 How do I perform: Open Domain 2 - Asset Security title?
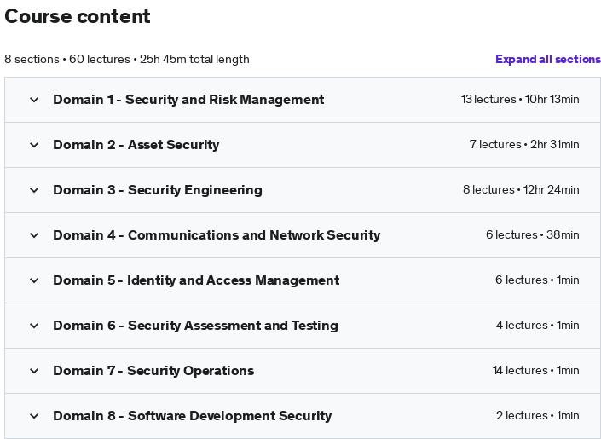136,145
